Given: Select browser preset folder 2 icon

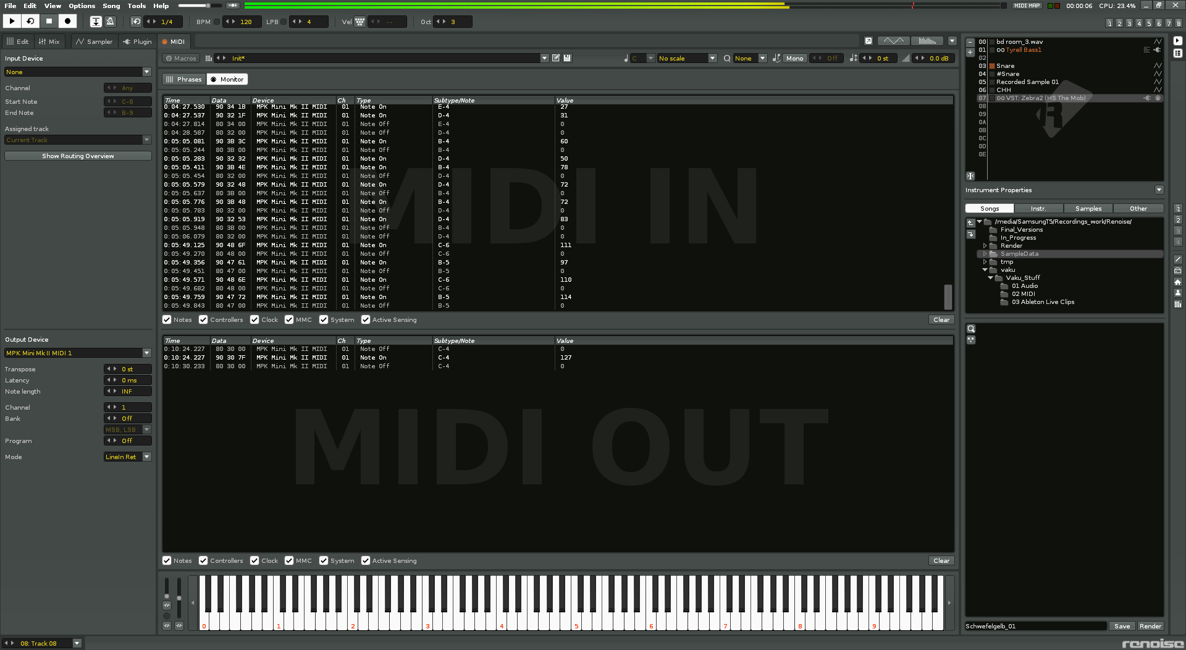Looking at the screenshot, I should pos(1178,220).
